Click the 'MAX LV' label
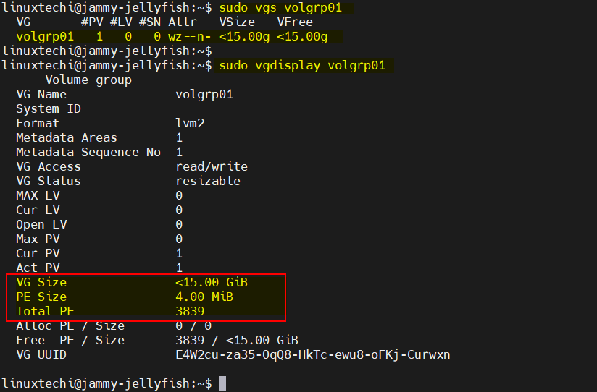This screenshot has height=392, width=597. pos(38,195)
